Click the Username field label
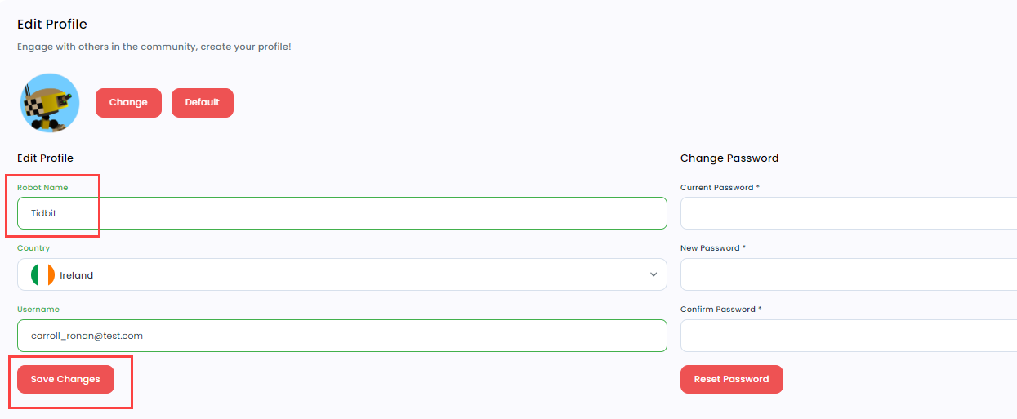The height and width of the screenshot is (419, 1017). coord(38,310)
